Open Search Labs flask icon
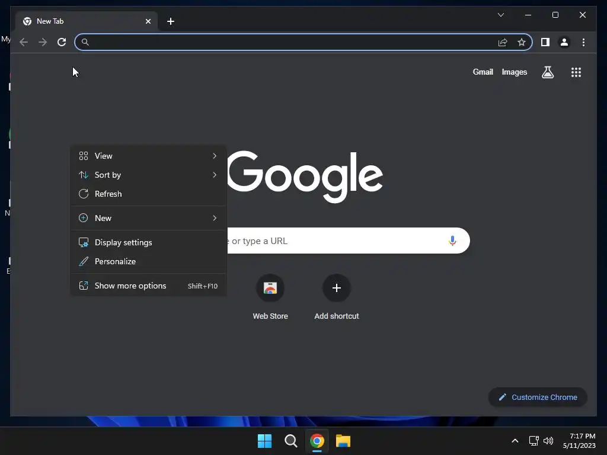Viewport: 607px width, 455px height. (547, 72)
